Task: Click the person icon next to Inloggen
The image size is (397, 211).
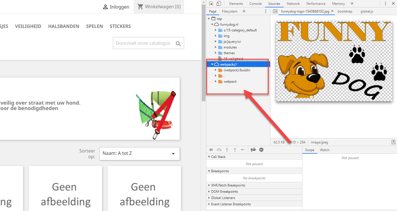Action: [105, 7]
